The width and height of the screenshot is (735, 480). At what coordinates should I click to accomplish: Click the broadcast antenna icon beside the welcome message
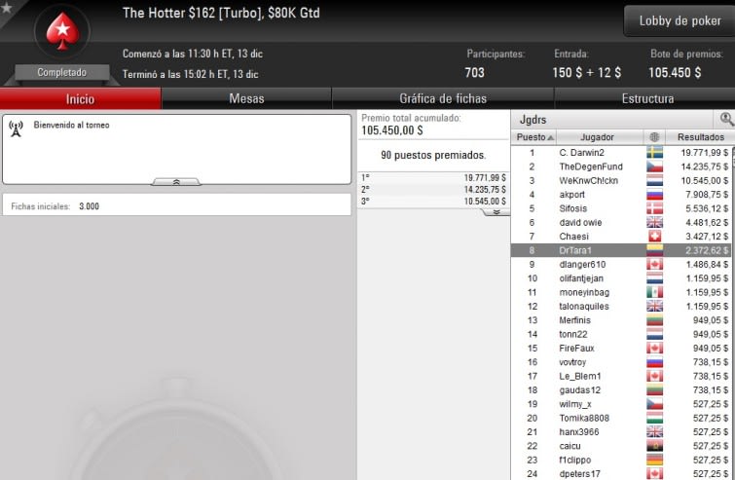pyautogui.click(x=17, y=129)
